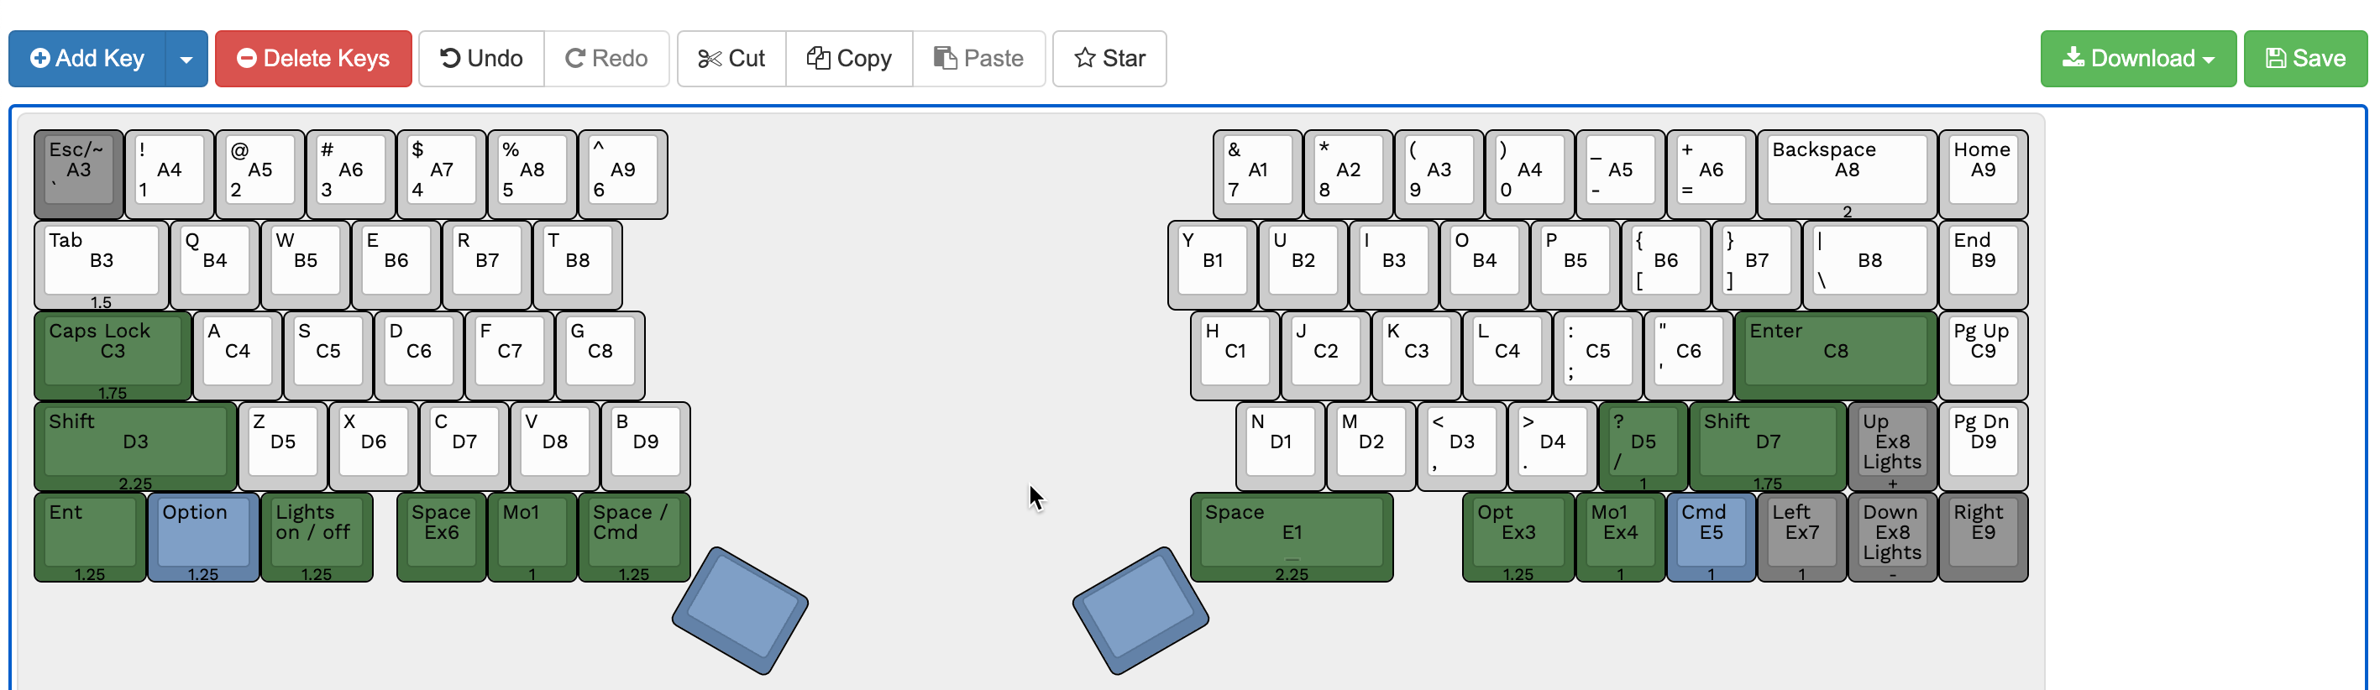Select the Up Ex8 Lights key
Image resolution: width=2380 pixels, height=690 pixels.
click(1891, 446)
